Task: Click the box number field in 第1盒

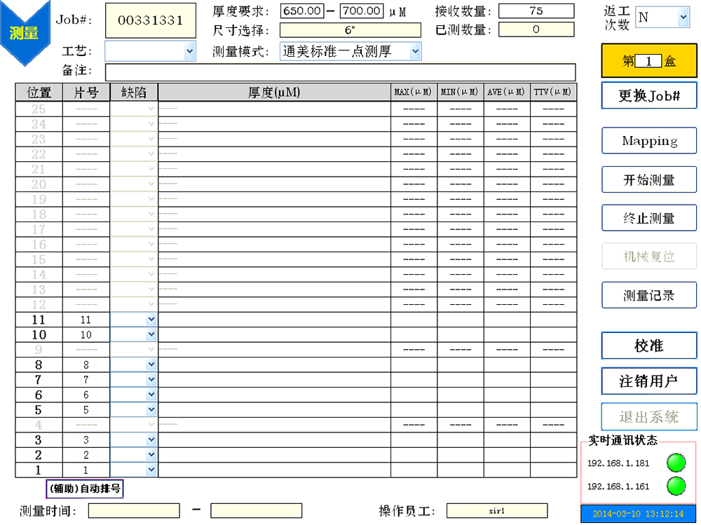Action: tap(648, 62)
